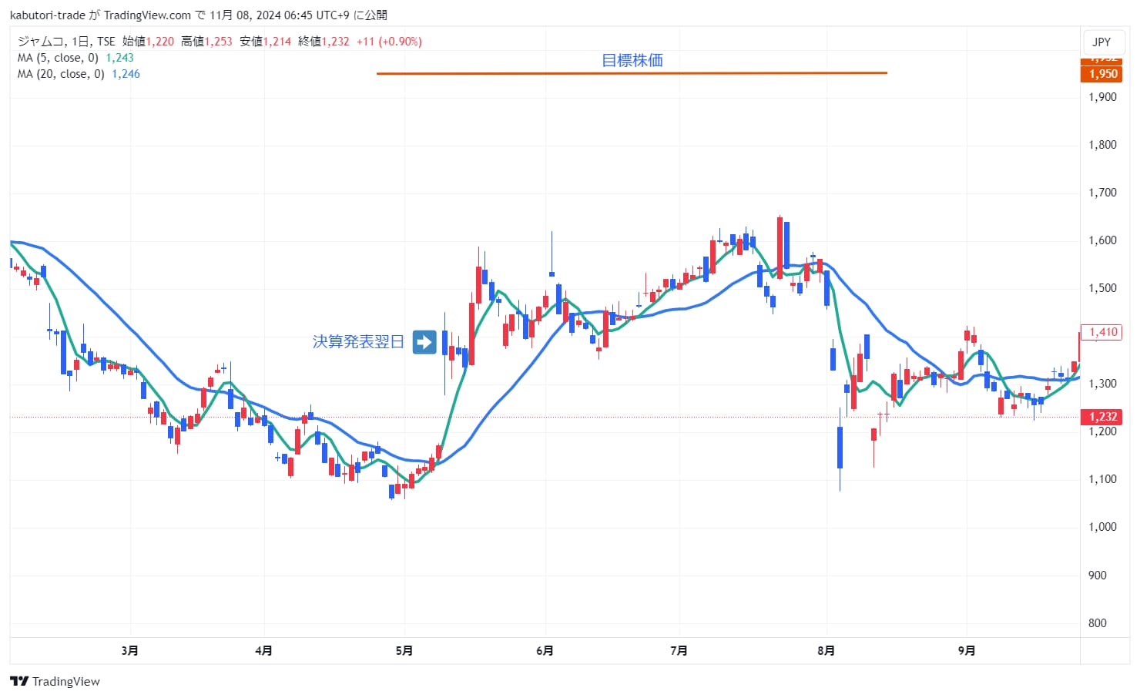Click the 1,500 price axis label
The height and width of the screenshot is (698, 1140).
point(1102,288)
